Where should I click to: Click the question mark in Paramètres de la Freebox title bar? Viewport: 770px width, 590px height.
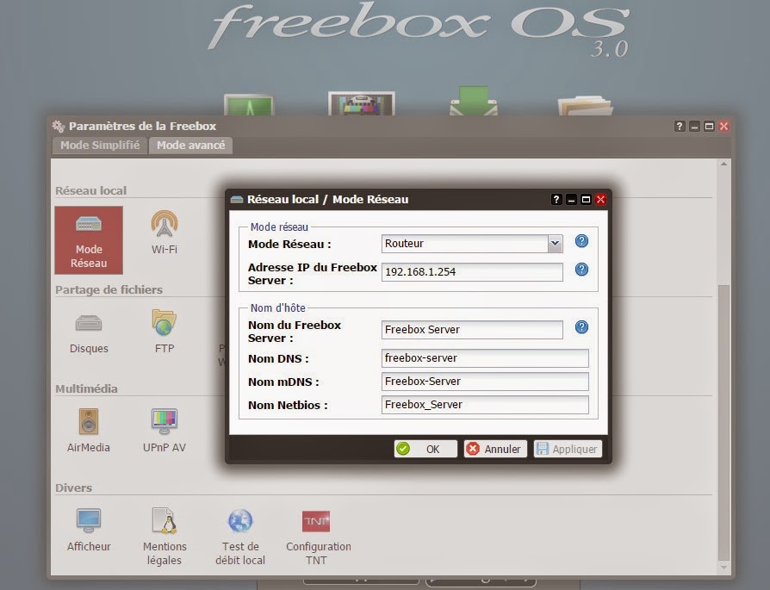click(680, 127)
